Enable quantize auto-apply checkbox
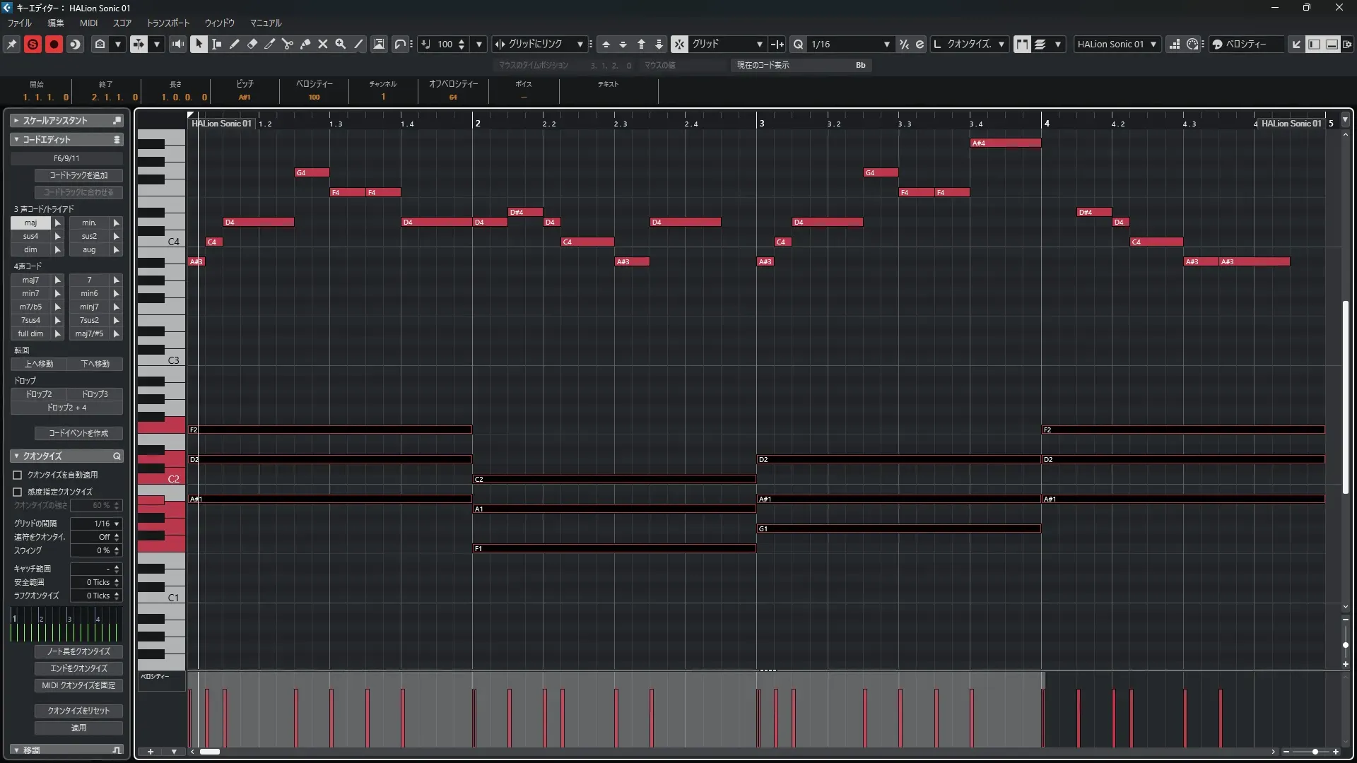Screen dimensions: 1357x763 pos(18,475)
